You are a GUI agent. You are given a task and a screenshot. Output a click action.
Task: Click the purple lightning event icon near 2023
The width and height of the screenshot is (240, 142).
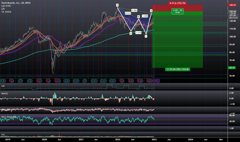pos(154,81)
